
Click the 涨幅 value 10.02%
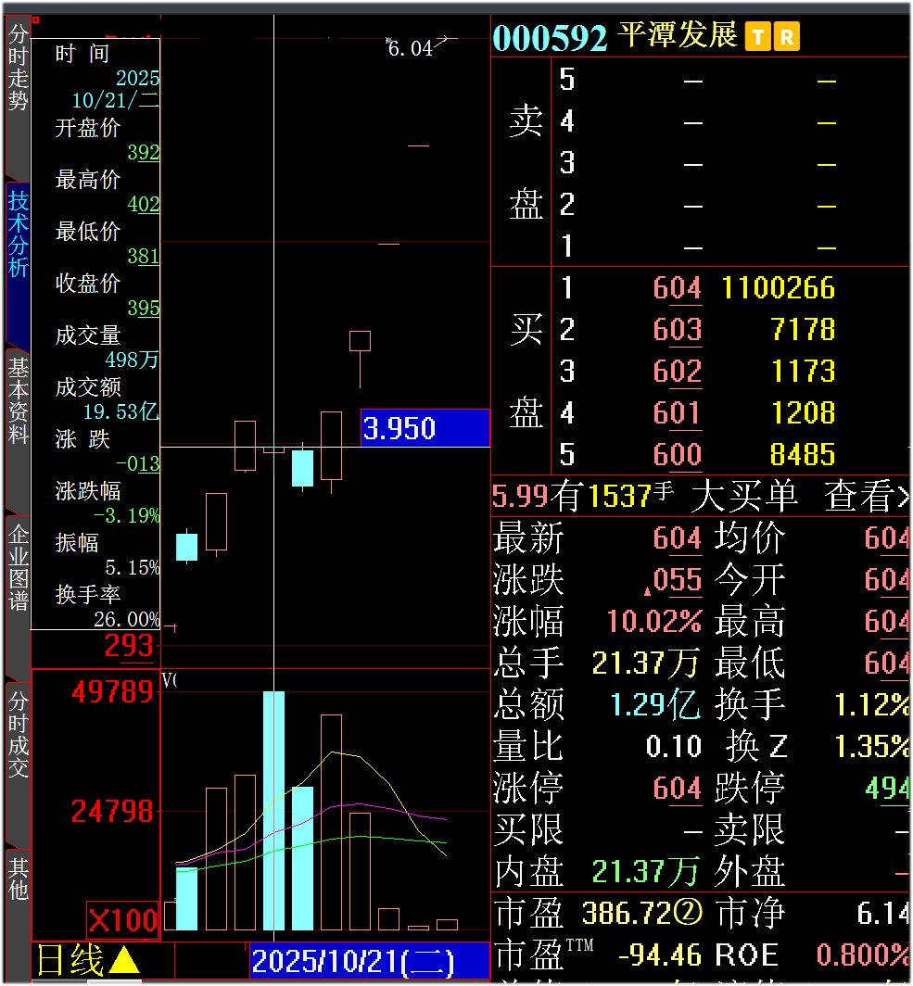click(x=654, y=621)
